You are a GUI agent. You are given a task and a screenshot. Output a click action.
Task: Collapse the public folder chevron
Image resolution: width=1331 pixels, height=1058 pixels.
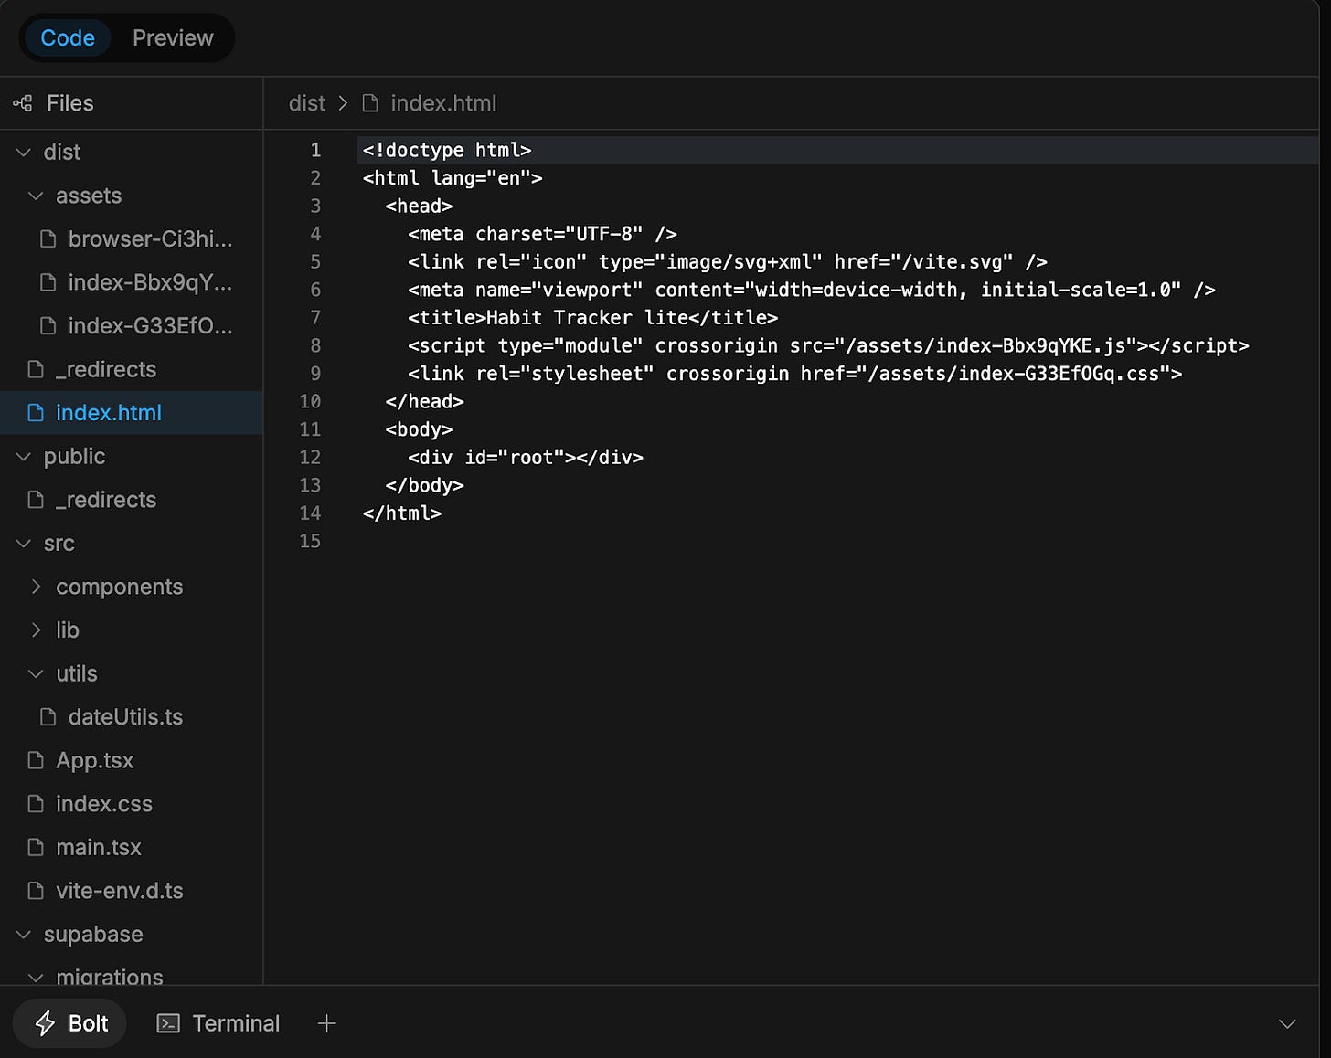(x=24, y=456)
